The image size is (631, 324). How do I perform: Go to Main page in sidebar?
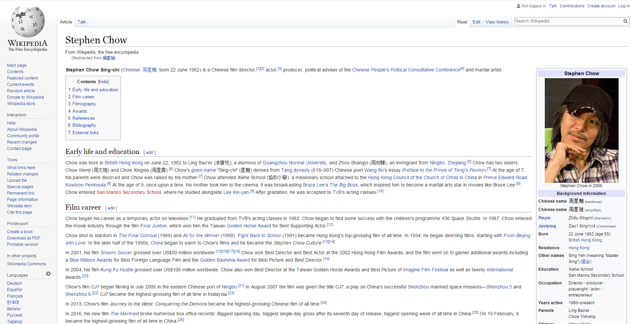(x=17, y=65)
